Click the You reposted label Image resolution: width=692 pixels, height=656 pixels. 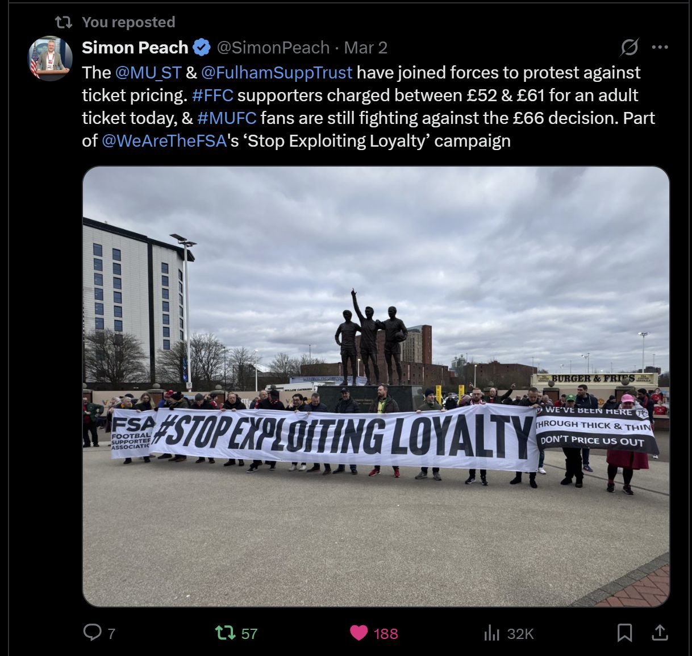128,22
